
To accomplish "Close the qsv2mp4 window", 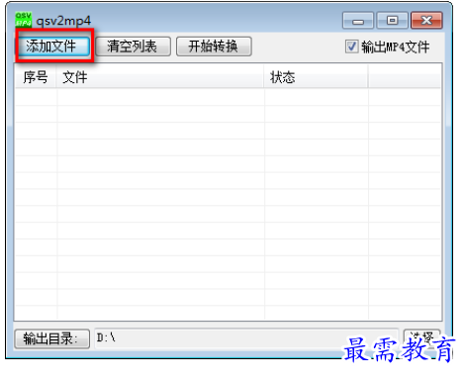I will click(426, 21).
